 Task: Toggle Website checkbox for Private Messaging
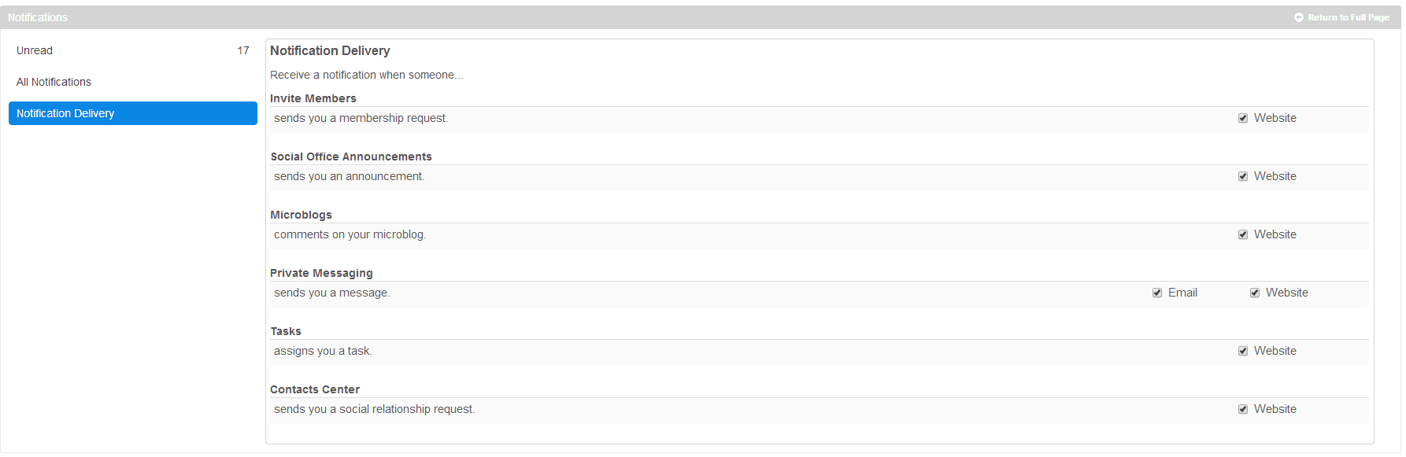click(x=1255, y=293)
